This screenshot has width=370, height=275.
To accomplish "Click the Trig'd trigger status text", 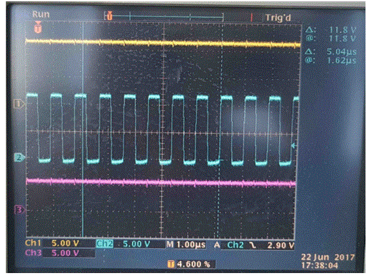I will [x=278, y=17].
